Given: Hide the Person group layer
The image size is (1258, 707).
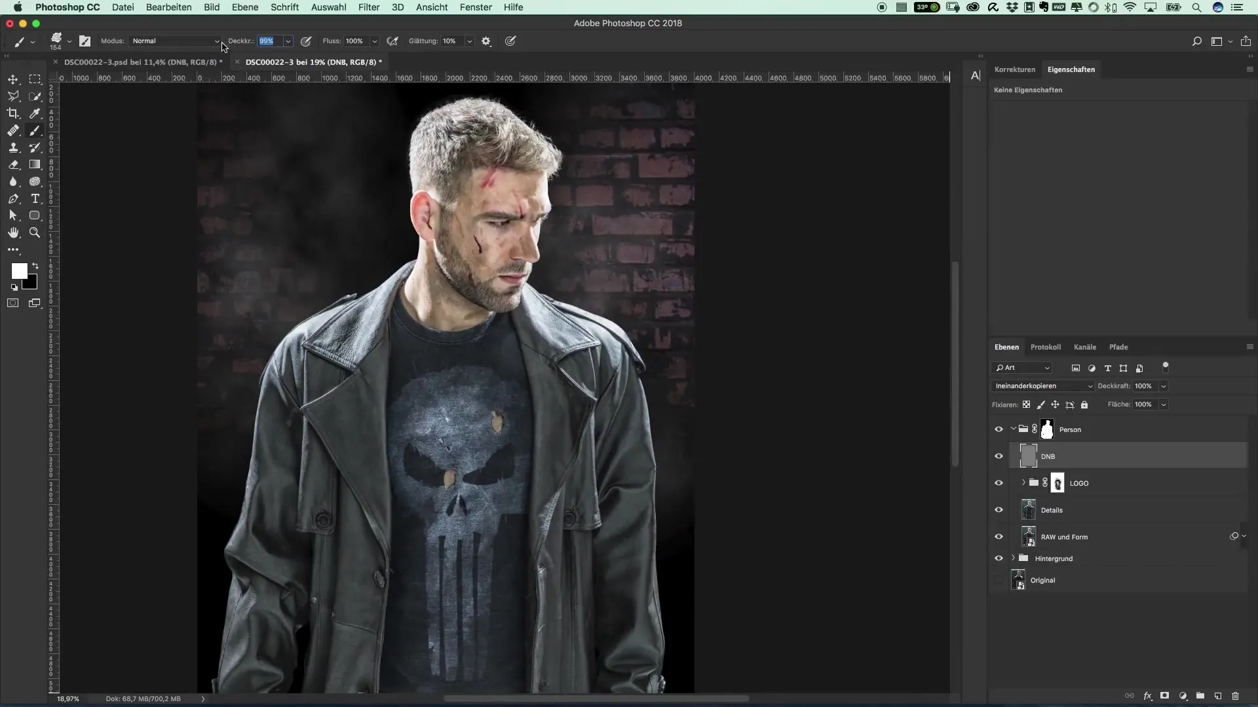Looking at the screenshot, I should 999,429.
